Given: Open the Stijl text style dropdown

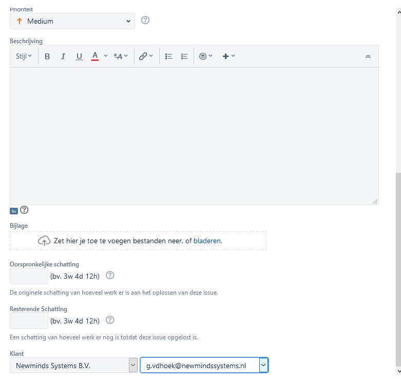Looking at the screenshot, I should 24,56.
